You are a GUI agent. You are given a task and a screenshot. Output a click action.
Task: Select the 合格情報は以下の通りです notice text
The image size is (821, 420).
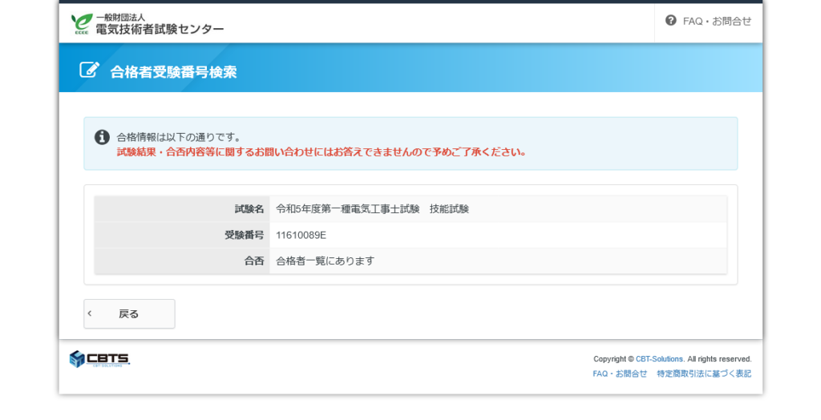pyautogui.click(x=179, y=137)
